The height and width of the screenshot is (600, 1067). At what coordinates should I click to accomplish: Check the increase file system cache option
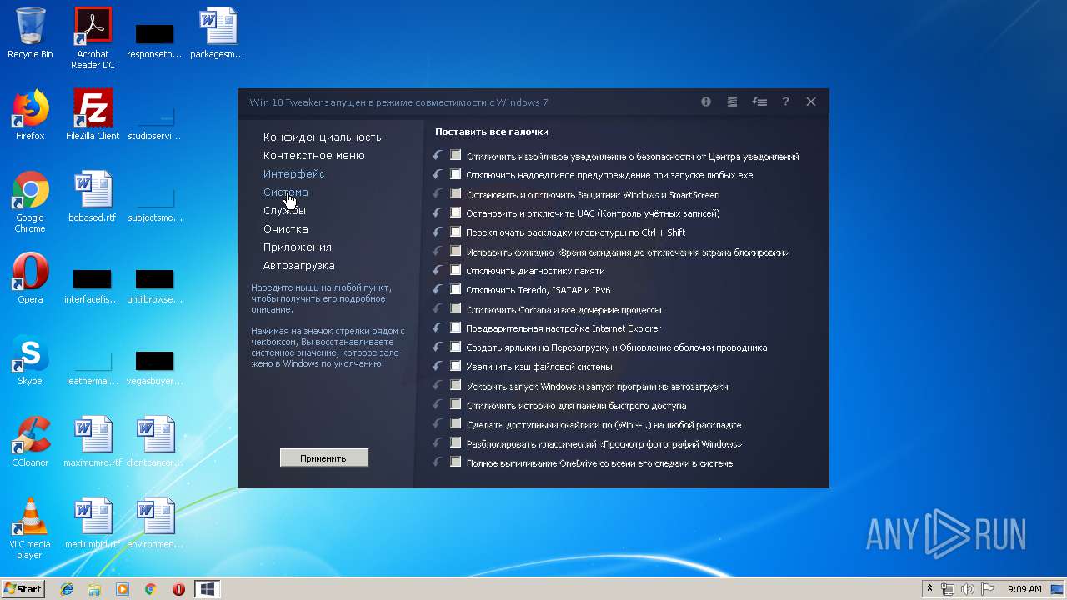(x=456, y=366)
